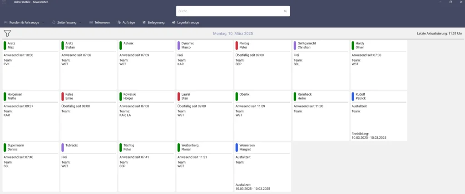Click green status bar on Aretz Max card

[5, 45]
